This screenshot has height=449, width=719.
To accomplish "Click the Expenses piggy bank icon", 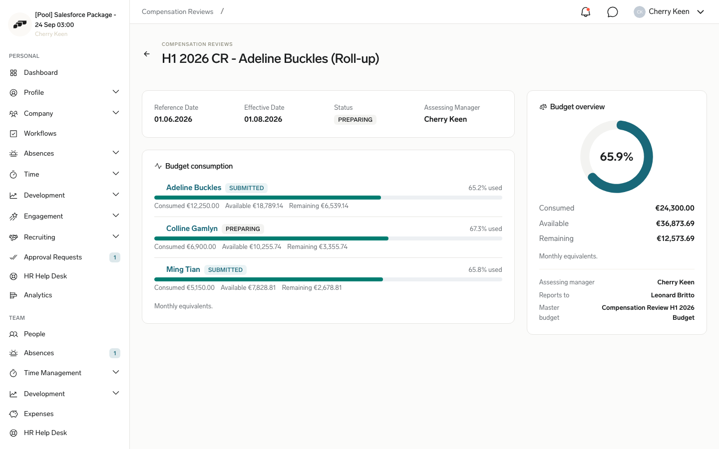I will (x=13, y=414).
